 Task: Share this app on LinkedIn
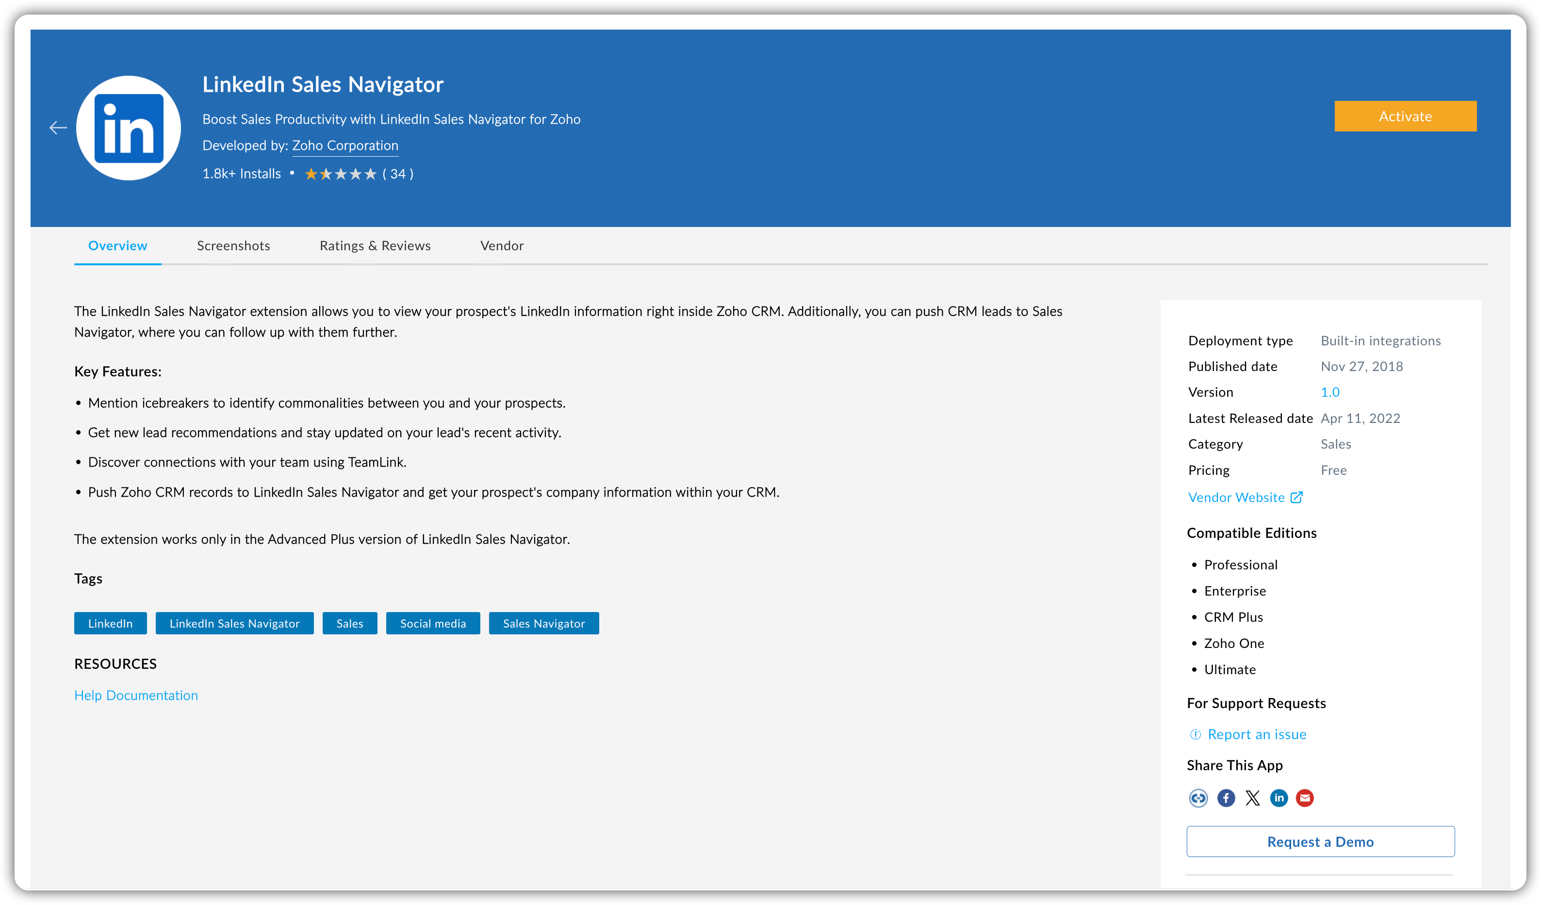pos(1279,798)
